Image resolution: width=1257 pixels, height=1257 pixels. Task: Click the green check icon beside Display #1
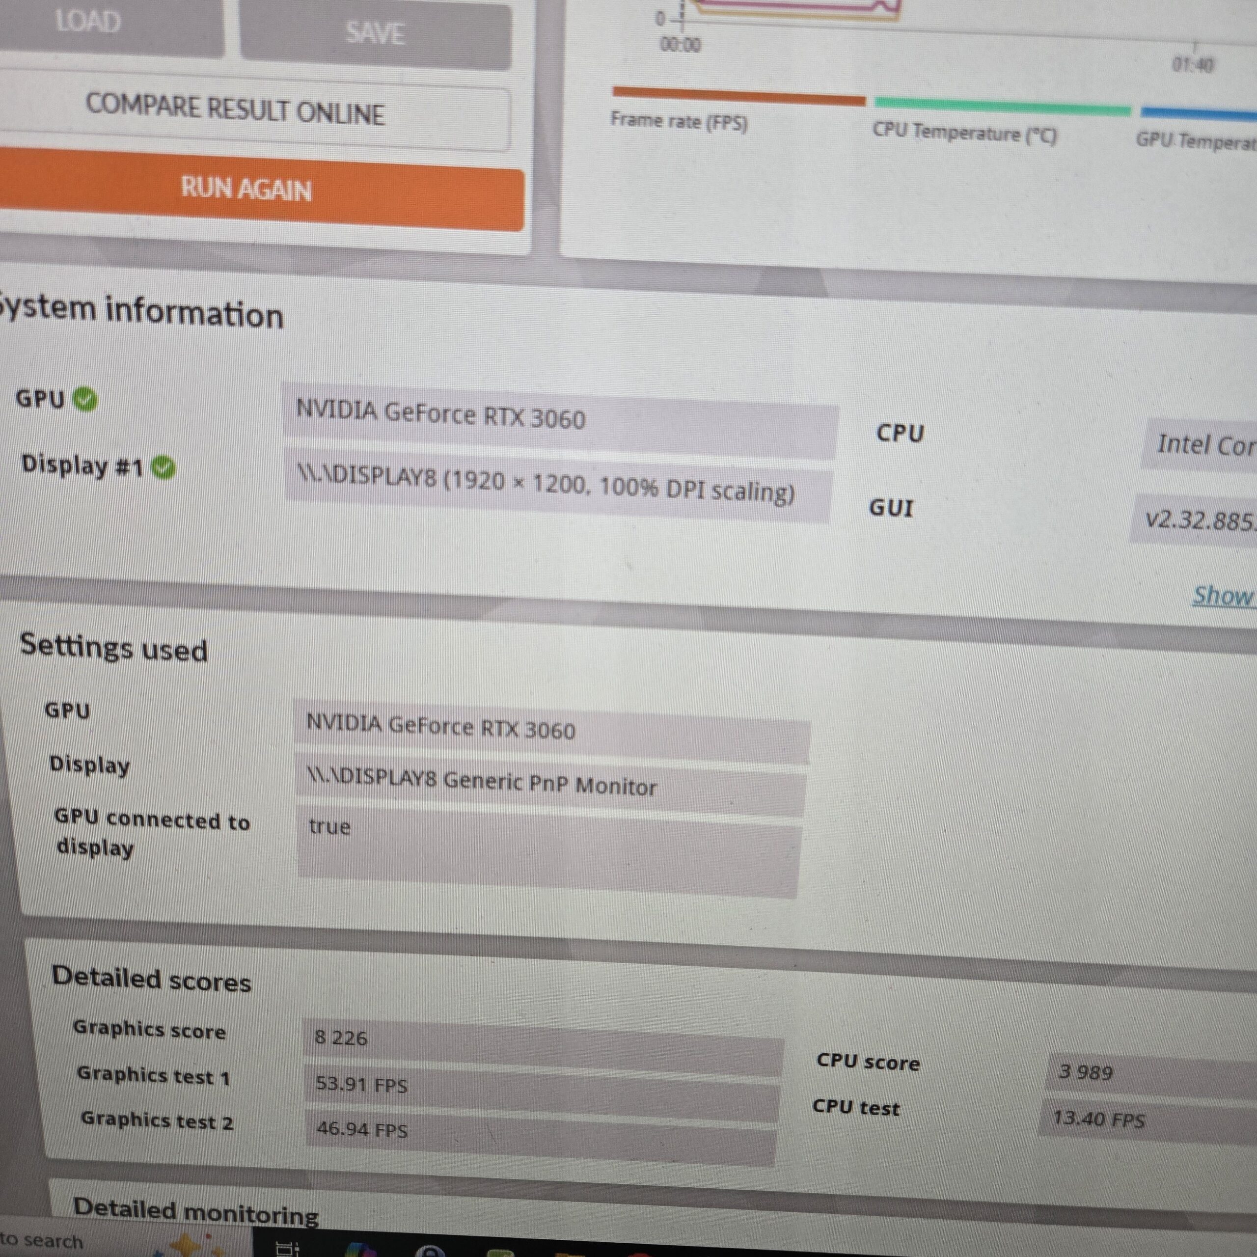(164, 467)
